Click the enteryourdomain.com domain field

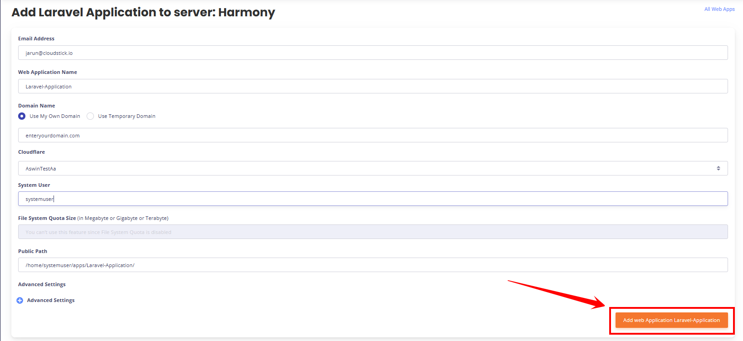coord(372,135)
